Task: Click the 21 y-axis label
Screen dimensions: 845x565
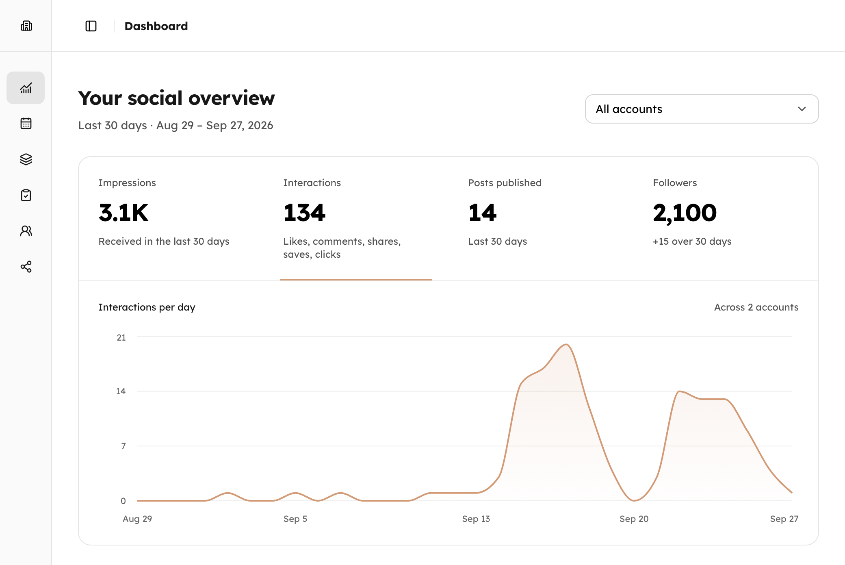Action: (x=121, y=337)
